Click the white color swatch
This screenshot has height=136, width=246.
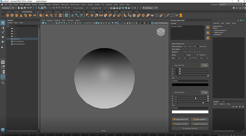click(x=190, y=112)
